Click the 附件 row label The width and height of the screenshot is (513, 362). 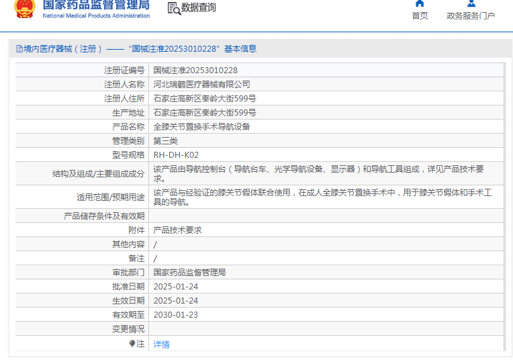click(136, 230)
